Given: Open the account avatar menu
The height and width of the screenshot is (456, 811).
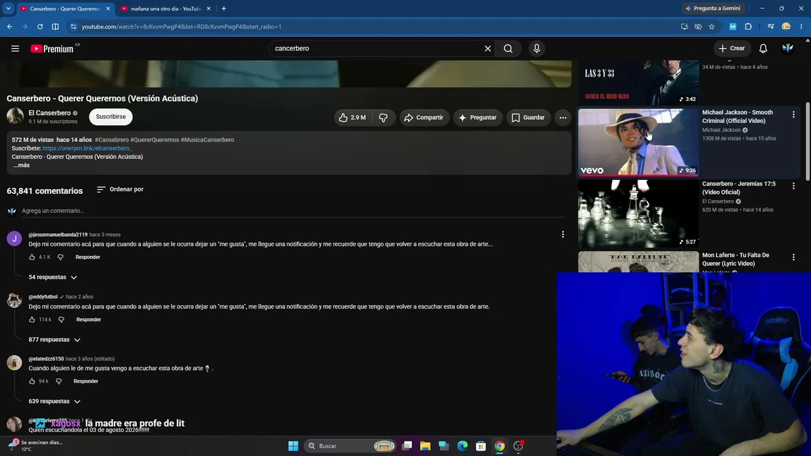Looking at the screenshot, I should coord(788,48).
